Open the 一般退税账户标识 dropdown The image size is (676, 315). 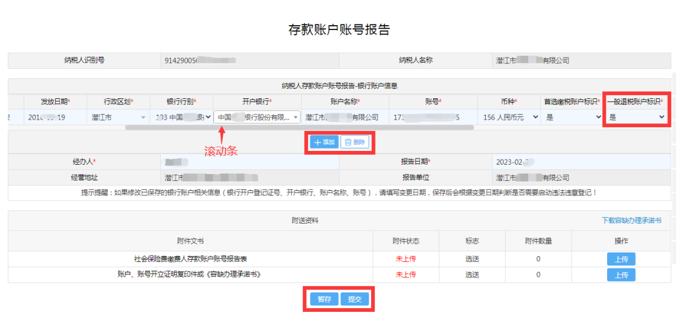636,117
